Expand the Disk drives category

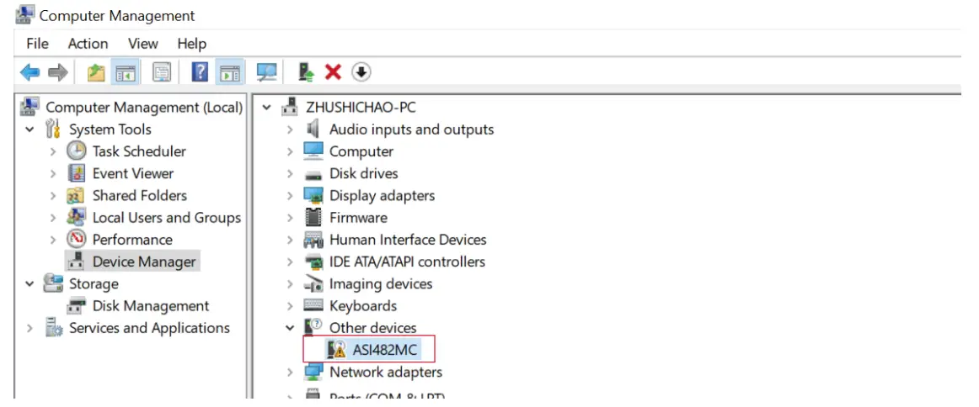click(290, 173)
